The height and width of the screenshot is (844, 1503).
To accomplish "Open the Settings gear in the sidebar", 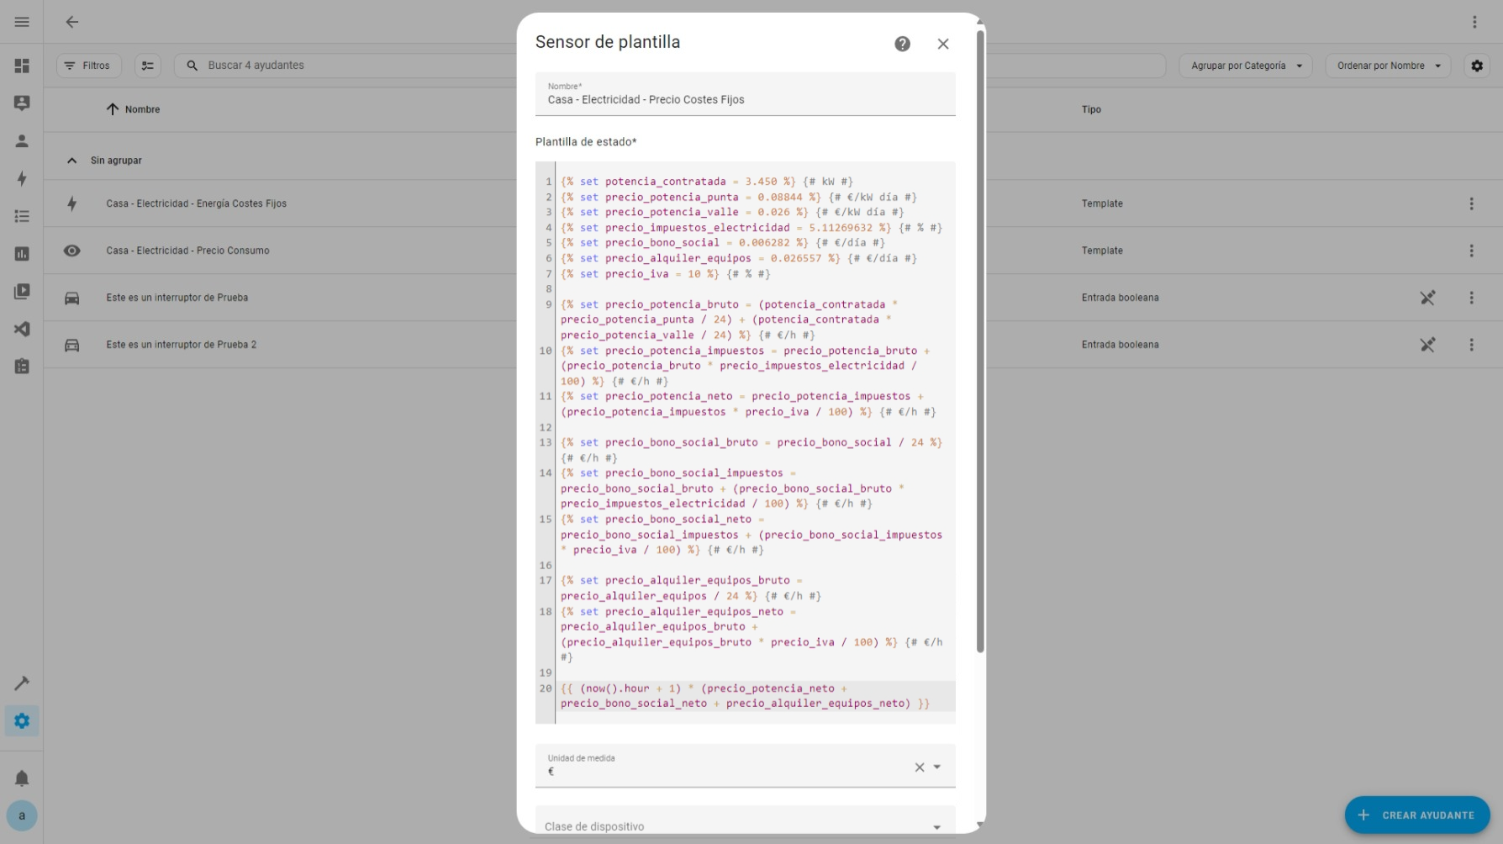I will coord(22,720).
